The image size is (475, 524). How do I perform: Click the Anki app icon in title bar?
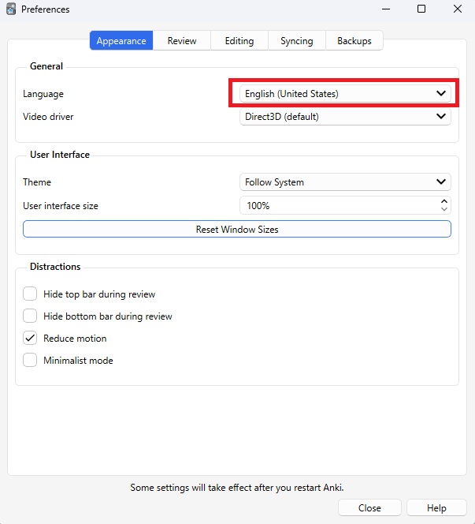pos(11,9)
